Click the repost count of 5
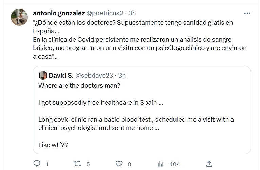The width and height of the screenshot is (260, 170). pyautogui.click(x=88, y=164)
